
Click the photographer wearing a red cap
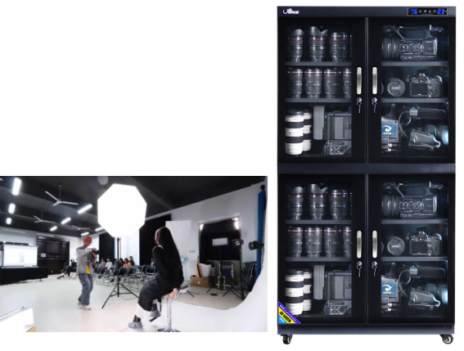(x=86, y=272)
